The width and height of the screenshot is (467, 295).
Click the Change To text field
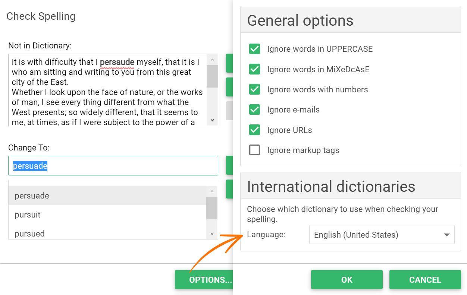tap(113, 166)
